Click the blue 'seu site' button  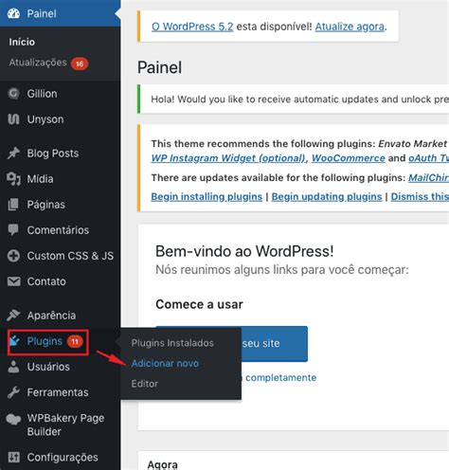pos(274,344)
